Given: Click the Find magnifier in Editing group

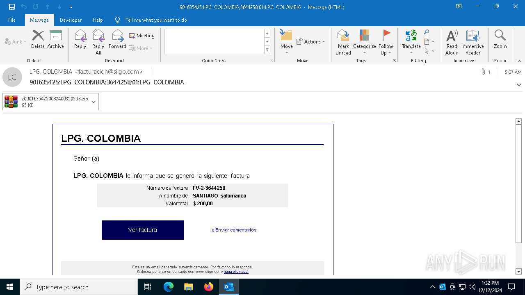Looking at the screenshot, I should click(427, 32).
